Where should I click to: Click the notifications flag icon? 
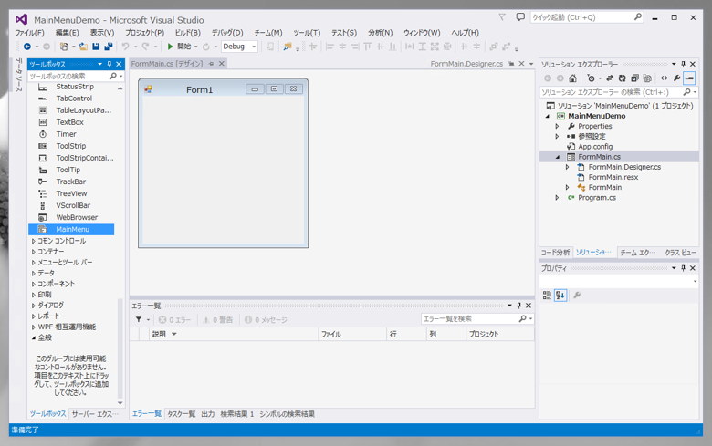(502, 17)
